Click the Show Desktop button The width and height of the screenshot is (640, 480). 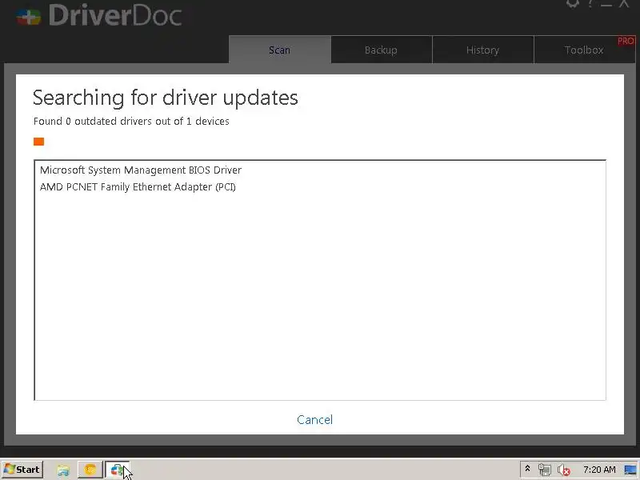[630, 470]
